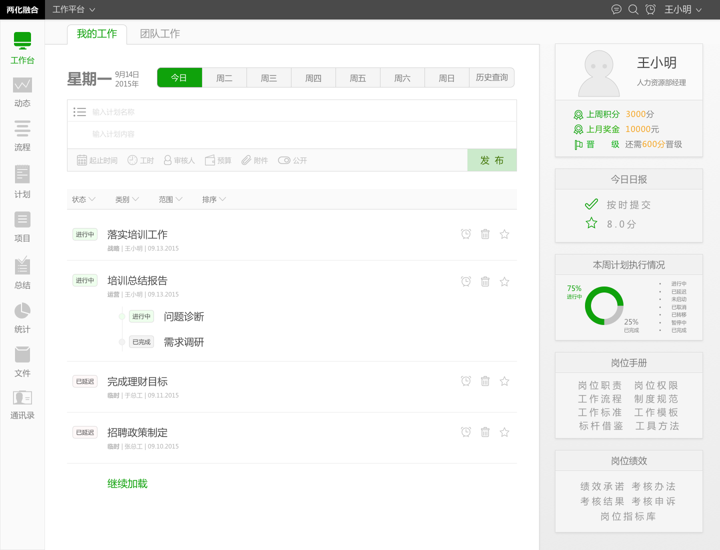Open the 王小明 user menu dropdown
Screen dimensions: 720x550
click(x=683, y=9)
